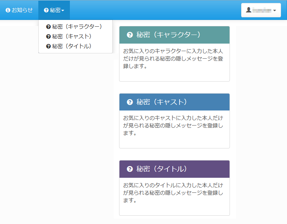Click the user silhouette icon
Screen dimensions: 287x224
(248, 10)
